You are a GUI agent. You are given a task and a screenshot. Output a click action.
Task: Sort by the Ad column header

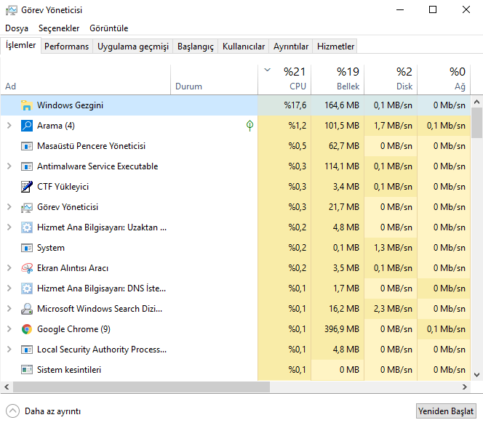coord(85,79)
